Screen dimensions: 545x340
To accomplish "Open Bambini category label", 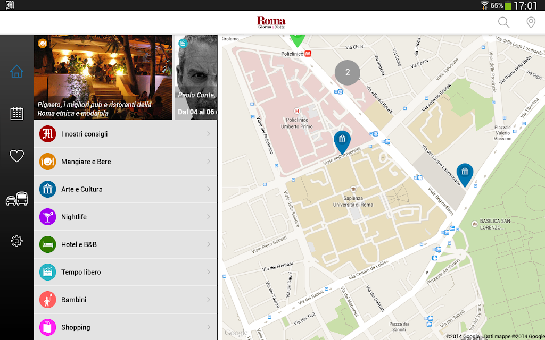I will 73,300.
